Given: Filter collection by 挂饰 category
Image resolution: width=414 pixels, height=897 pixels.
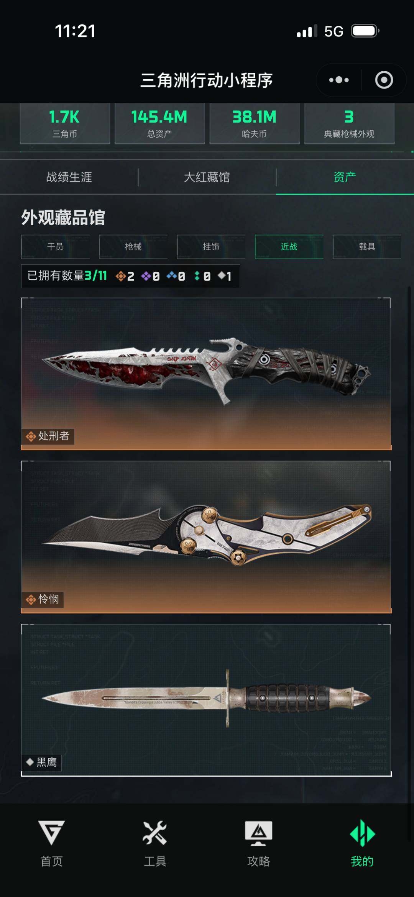Looking at the screenshot, I should pos(211,247).
